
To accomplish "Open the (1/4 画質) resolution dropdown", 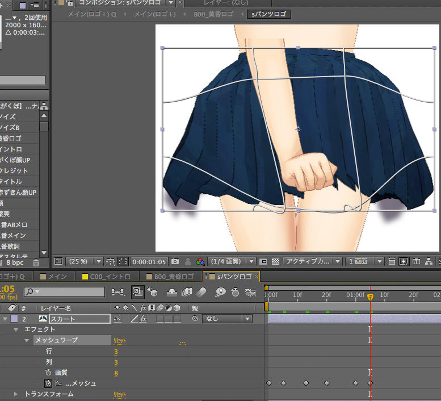I will pos(231,261).
